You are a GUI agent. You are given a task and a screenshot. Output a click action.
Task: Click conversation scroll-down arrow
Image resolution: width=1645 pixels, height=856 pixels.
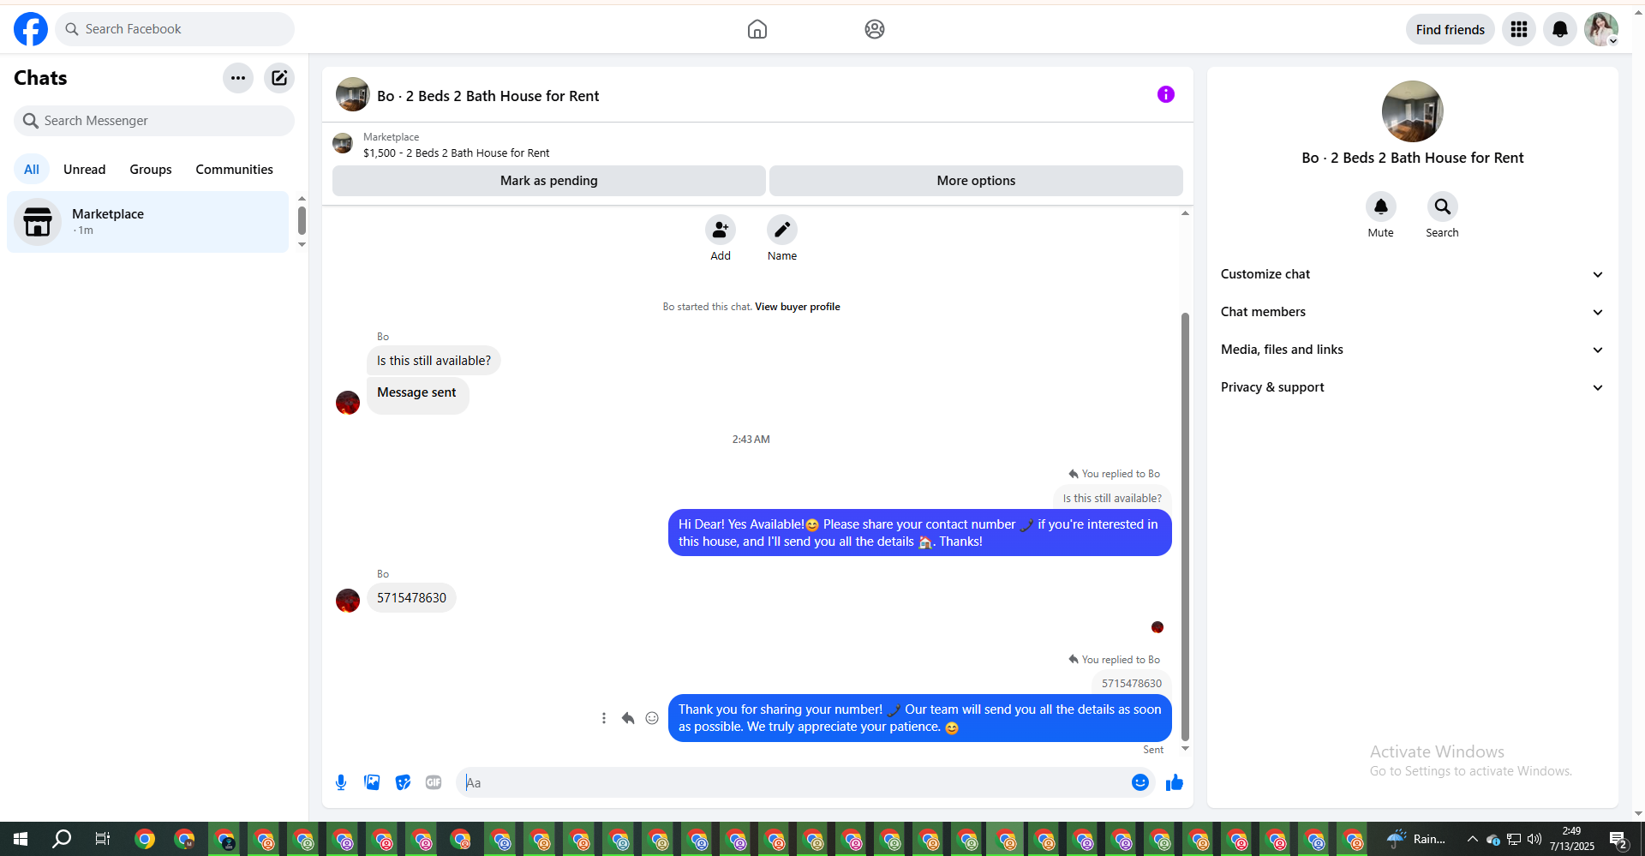click(1185, 749)
